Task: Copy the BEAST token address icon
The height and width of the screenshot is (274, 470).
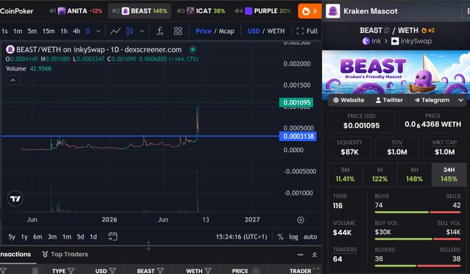Action: pyautogui.click(x=386, y=30)
